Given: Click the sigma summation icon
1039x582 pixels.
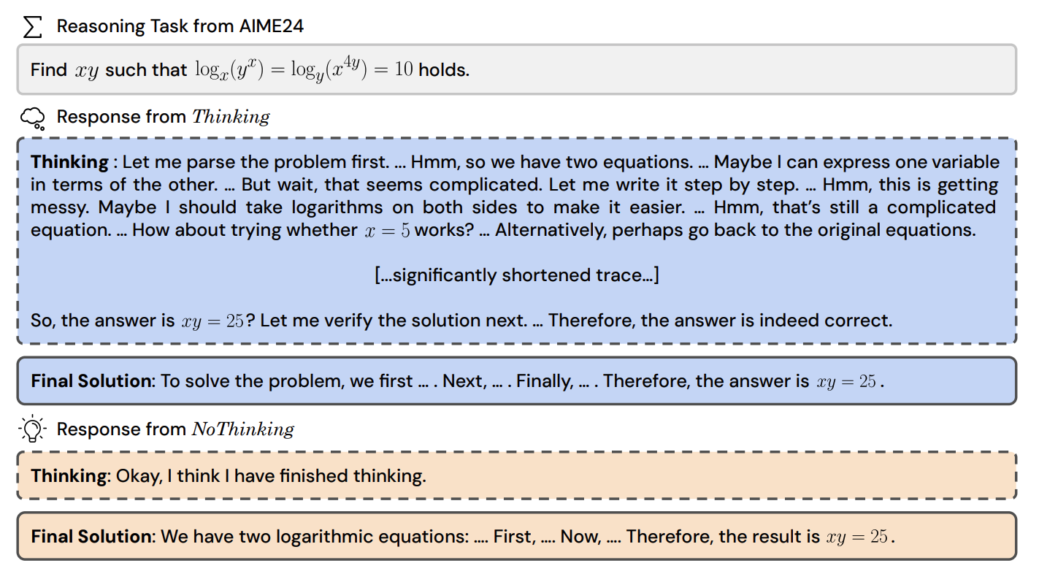Looking at the screenshot, I should click(x=33, y=26).
